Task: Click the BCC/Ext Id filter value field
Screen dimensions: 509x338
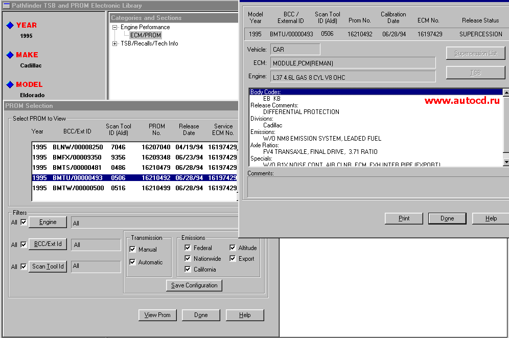Action: point(96,245)
